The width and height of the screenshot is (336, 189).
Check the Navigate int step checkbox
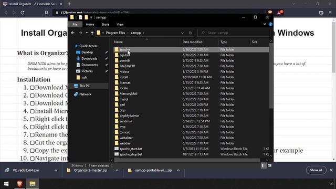32,159
